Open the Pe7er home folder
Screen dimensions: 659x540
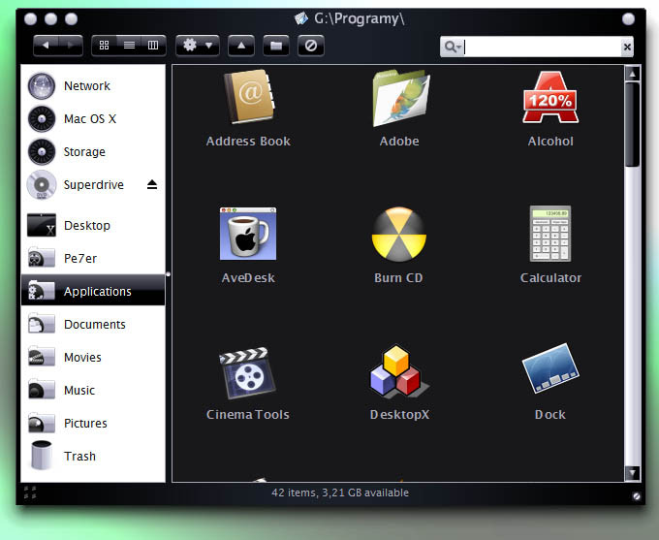point(93,258)
